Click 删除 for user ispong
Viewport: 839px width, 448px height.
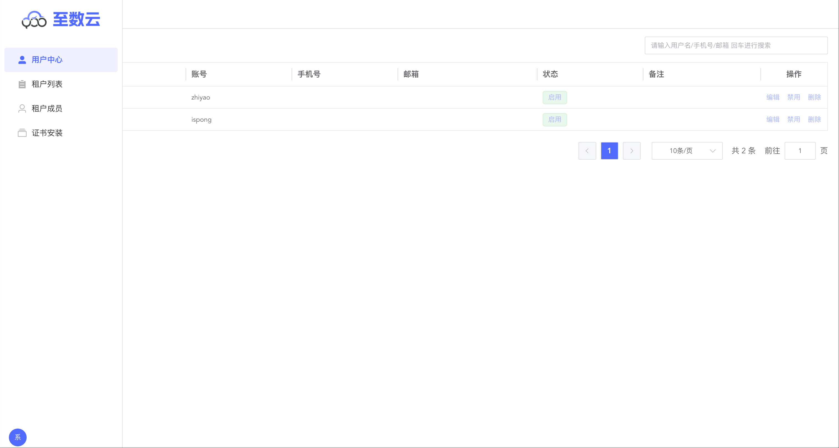pyautogui.click(x=814, y=119)
